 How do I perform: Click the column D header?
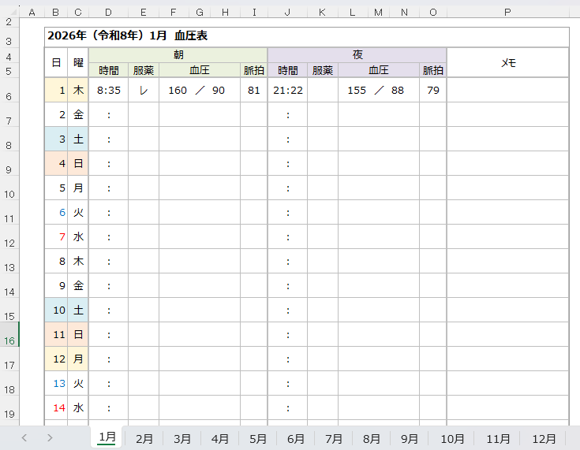[108, 13]
